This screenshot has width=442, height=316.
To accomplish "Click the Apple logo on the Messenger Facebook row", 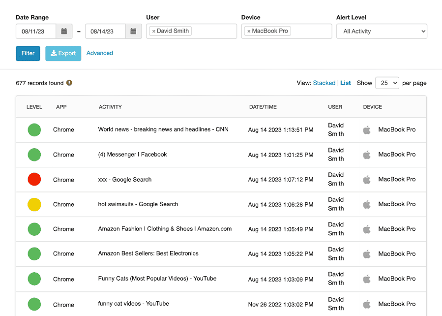I will tap(367, 154).
